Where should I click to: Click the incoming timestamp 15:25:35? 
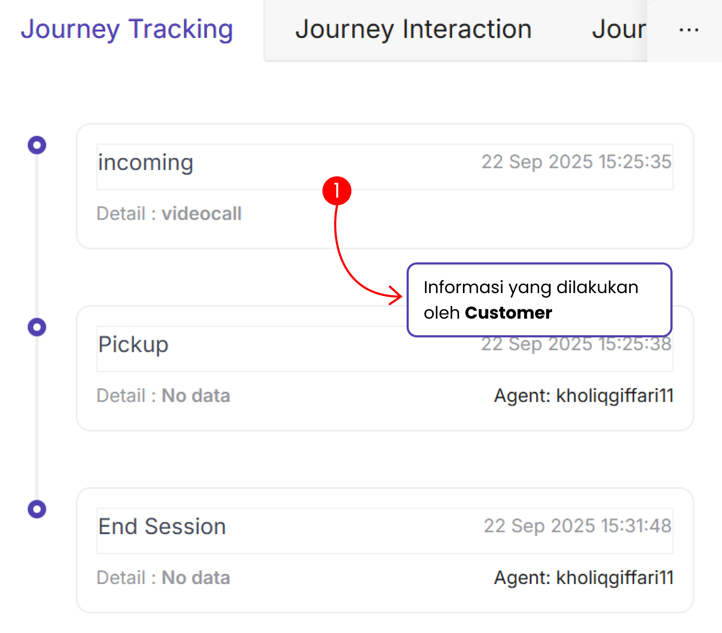tap(576, 162)
